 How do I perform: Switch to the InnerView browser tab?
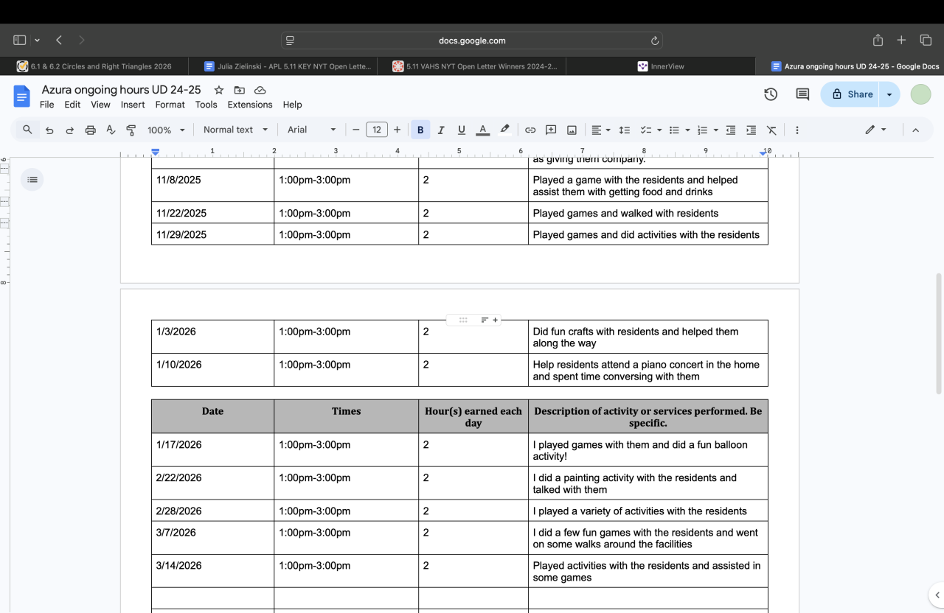[660, 66]
